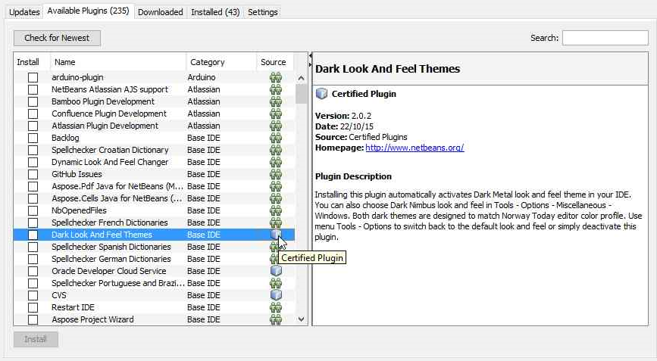Click the plugin list scroll down arrow
Viewport: 657px width, 361px height.
tap(301, 319)
